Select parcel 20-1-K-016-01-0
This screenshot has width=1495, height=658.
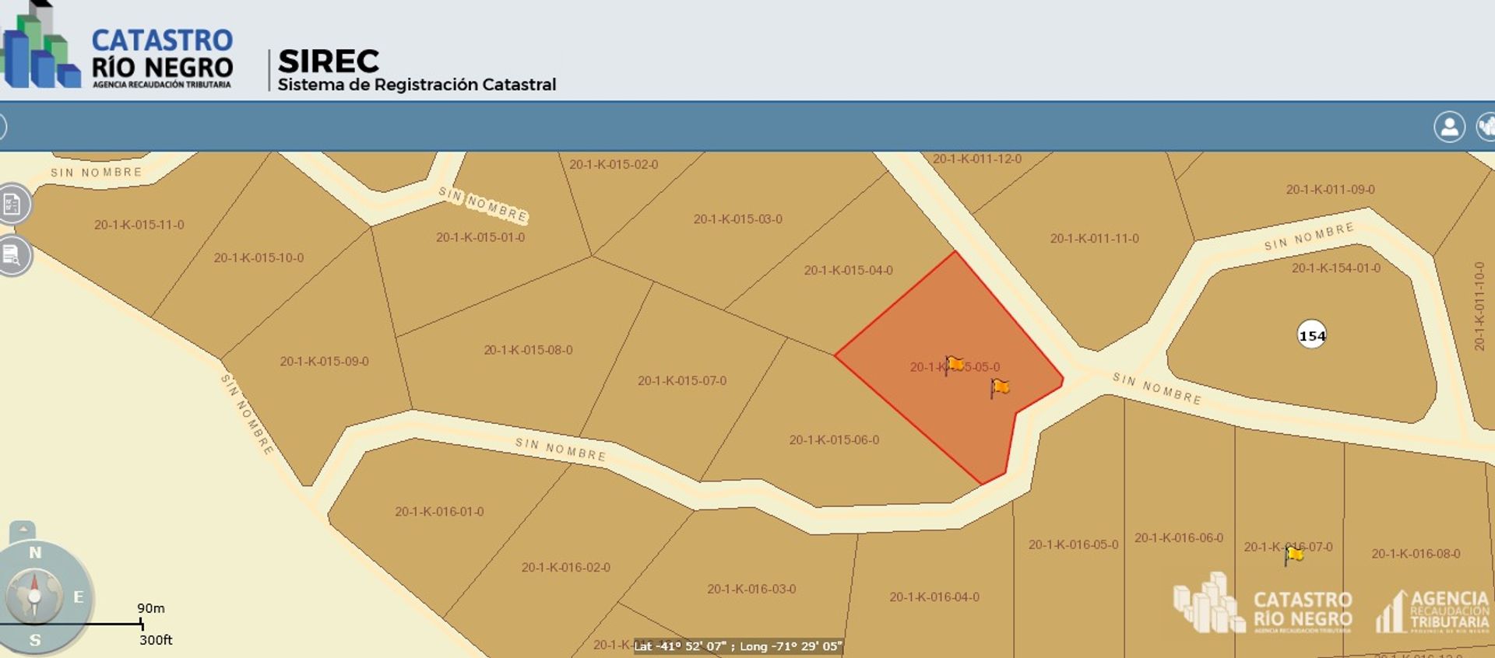tap(439, 512)
